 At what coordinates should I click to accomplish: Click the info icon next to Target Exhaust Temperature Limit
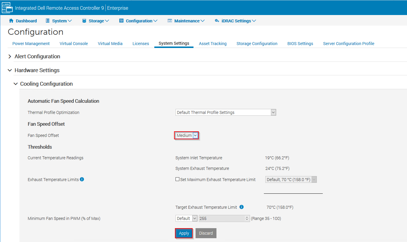(x=241, y=207)
